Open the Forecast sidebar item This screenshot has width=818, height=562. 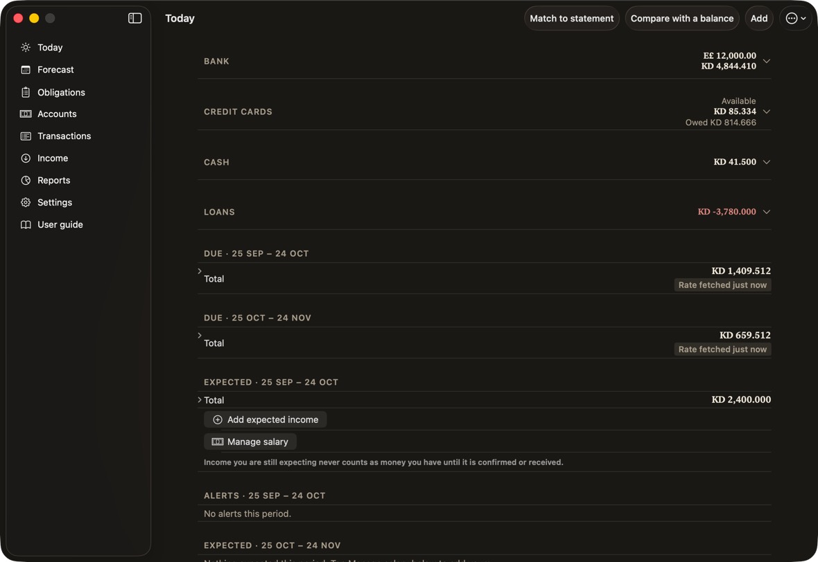[x=56, y=70]
